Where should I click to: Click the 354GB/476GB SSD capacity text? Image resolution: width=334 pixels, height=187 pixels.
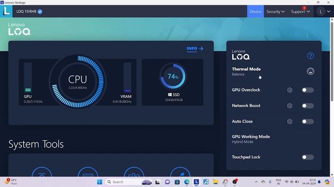point(174,100)
